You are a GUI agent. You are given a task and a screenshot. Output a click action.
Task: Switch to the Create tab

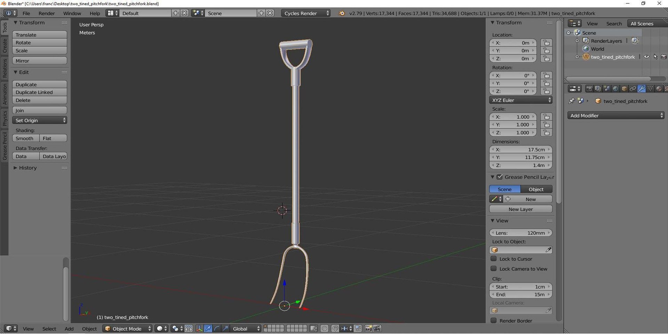pos(5,46)
